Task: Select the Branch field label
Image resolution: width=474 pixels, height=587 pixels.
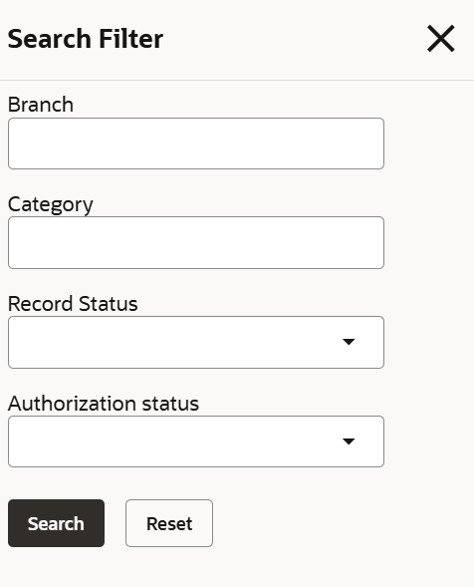Action: tap(41, 105)
